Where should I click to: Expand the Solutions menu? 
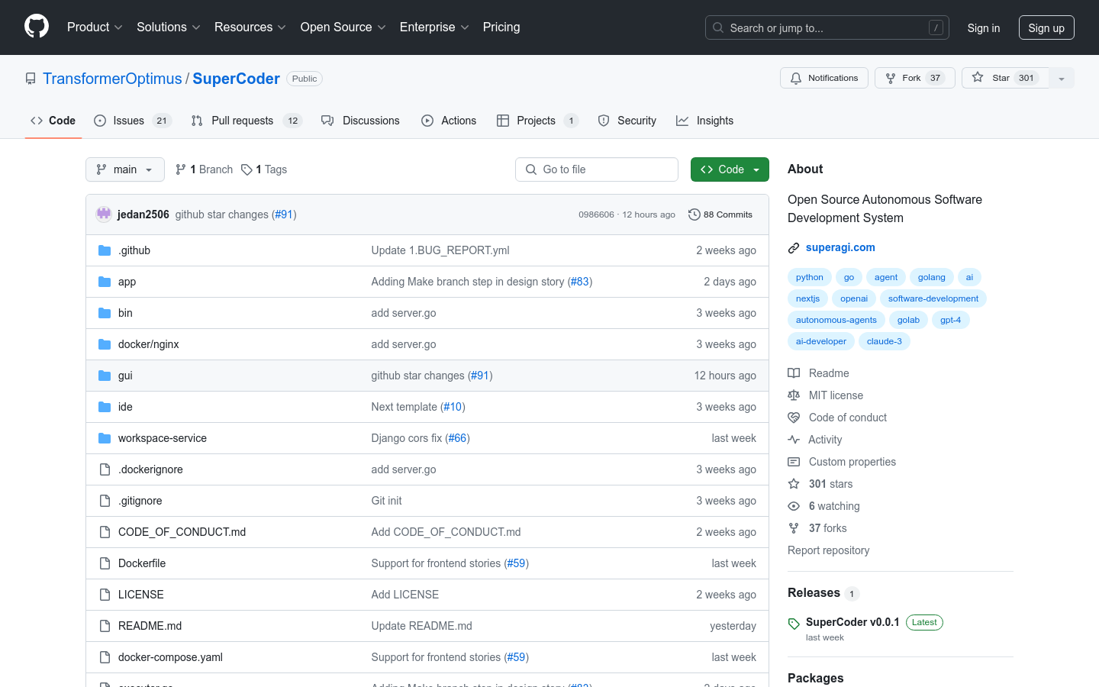coord(169,27)
